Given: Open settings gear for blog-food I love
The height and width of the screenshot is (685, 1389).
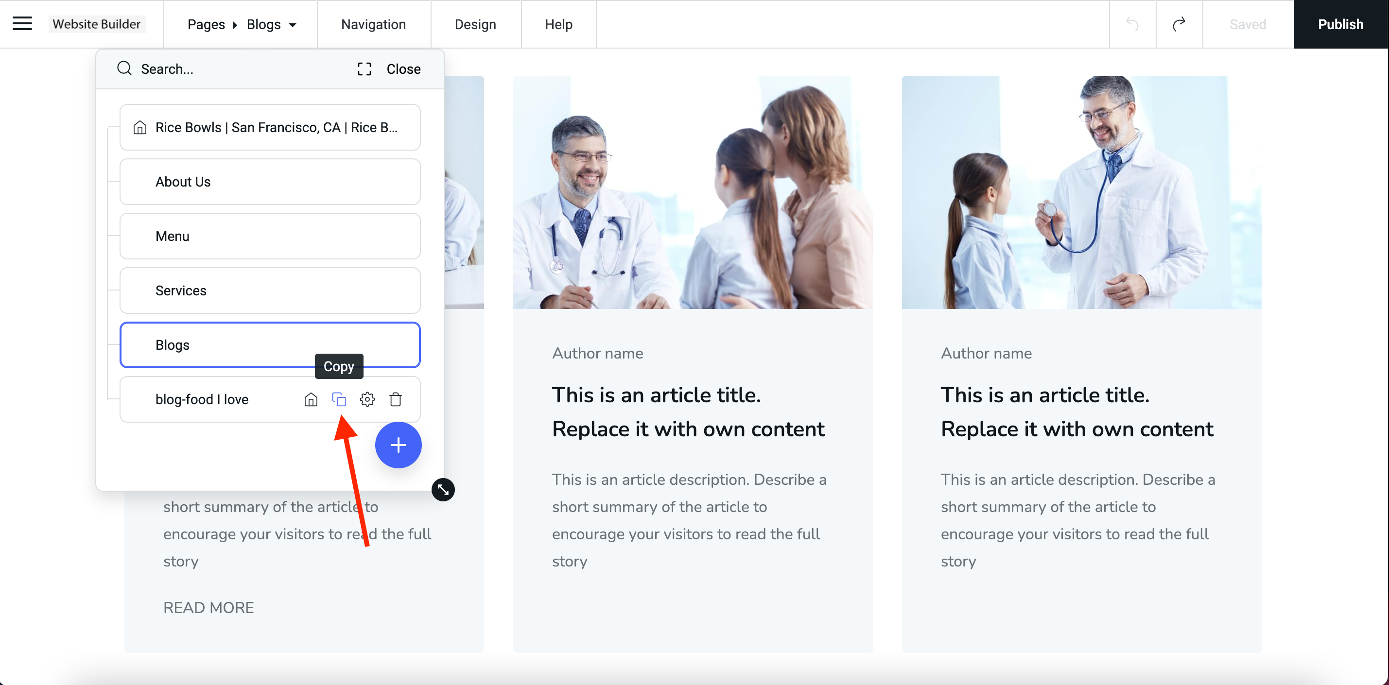Looking at the screenshot, I should 367,399.
